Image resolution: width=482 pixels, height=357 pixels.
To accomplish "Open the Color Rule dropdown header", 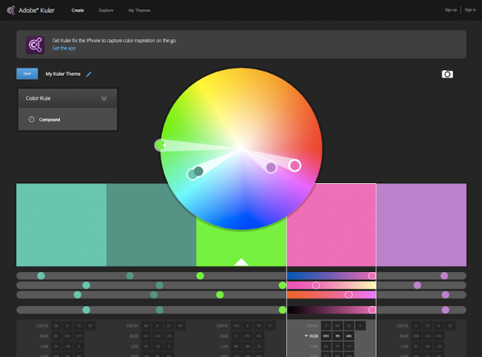I will (x=68, y=99).
